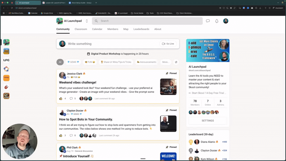Like the Weekend vibes challenge post
The image size is (286, 161).
point(61,99)
